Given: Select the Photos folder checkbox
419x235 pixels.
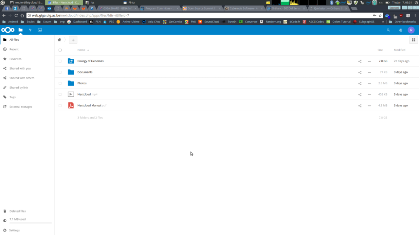Looking at the screenshot, I should 60,83.
